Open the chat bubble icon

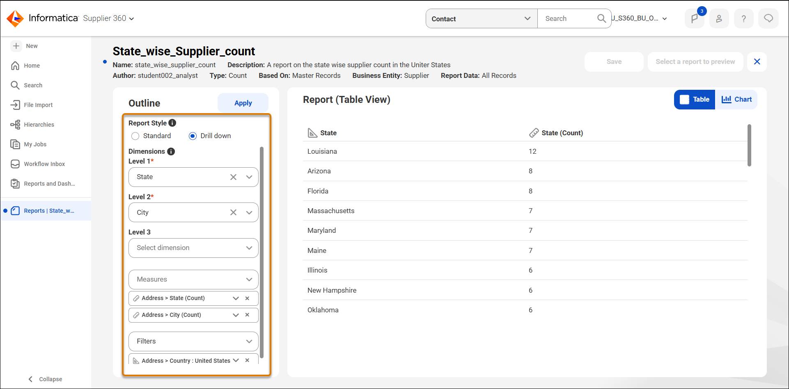pos(768,18)
